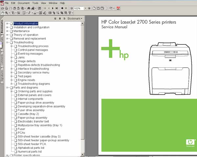Click the Save icon in toolbar
Image resolution: width=197 pixels, height=157 pixels.
10,9
